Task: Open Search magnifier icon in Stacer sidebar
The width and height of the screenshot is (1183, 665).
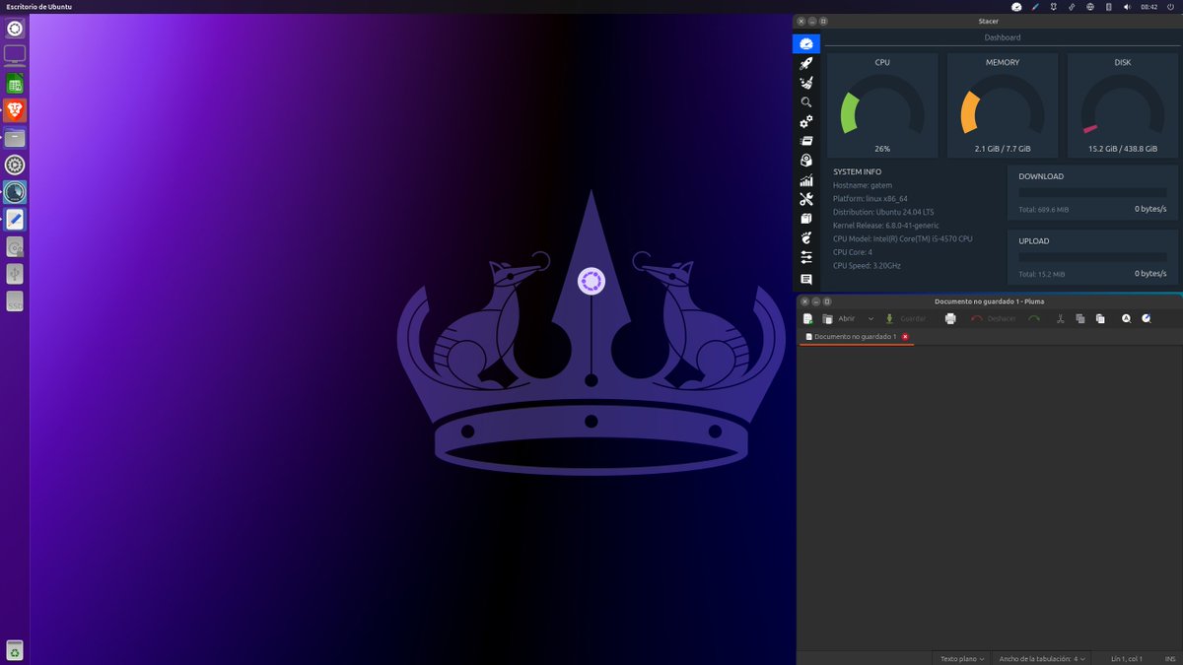Action: click(x=806, y=102)
